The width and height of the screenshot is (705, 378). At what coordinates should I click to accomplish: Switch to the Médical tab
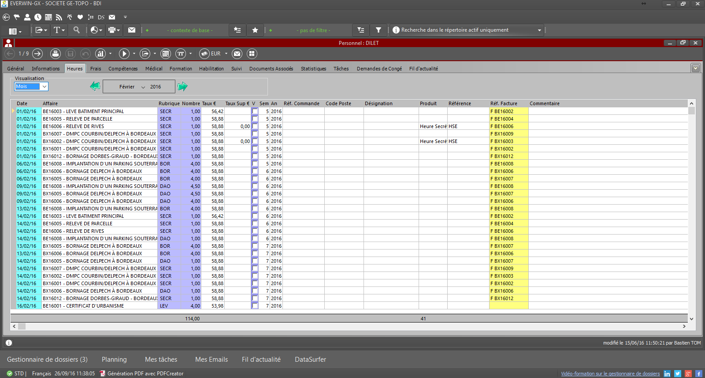(x=154, y=69)
